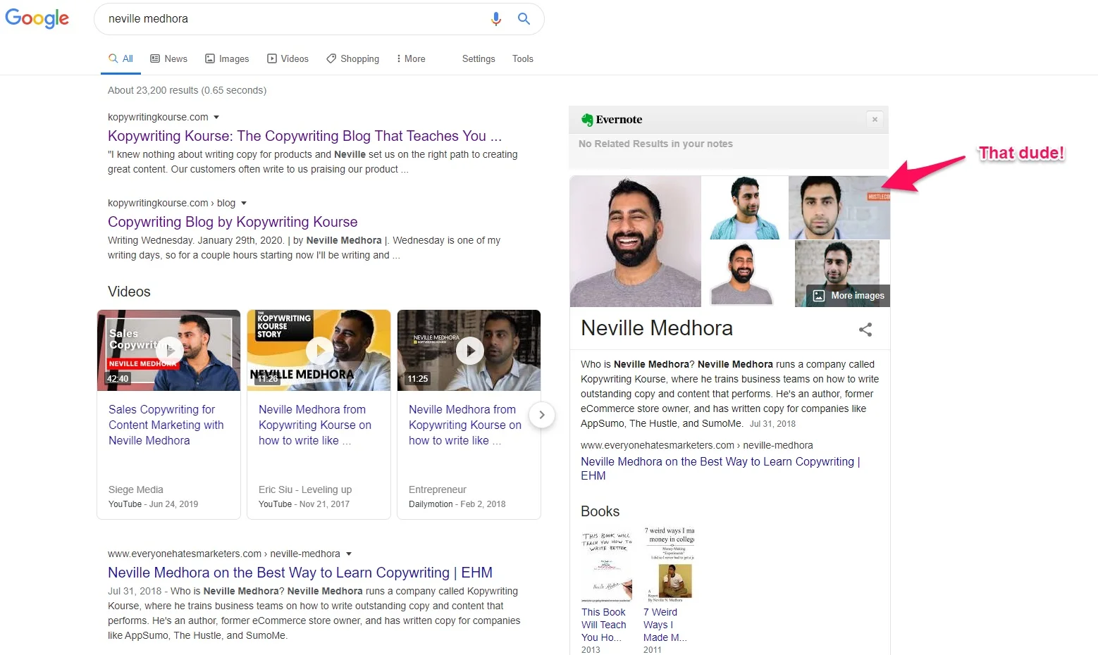
Task: Play the 11:25 Dailymotion video
Action: [469, 350]
